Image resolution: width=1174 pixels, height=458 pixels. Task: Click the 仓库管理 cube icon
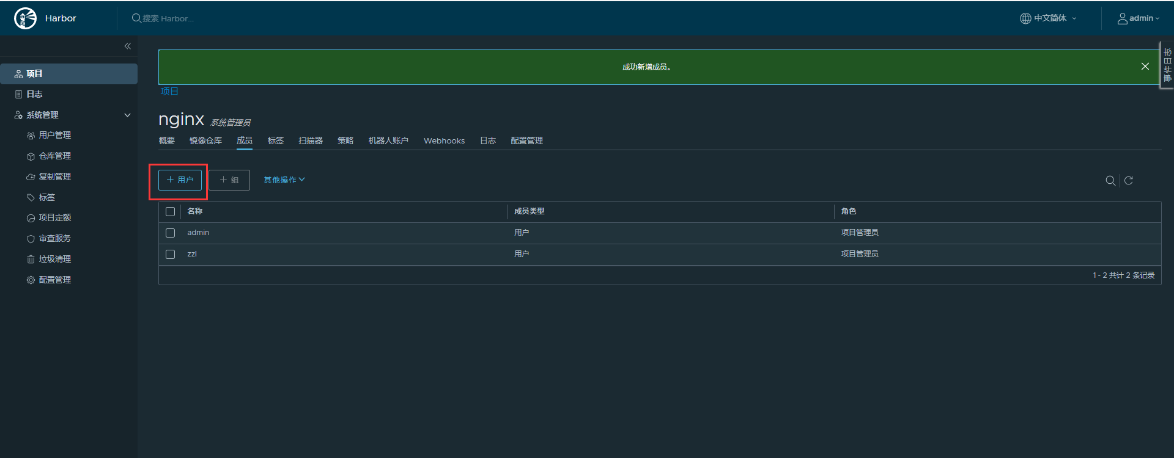[31, 156]
